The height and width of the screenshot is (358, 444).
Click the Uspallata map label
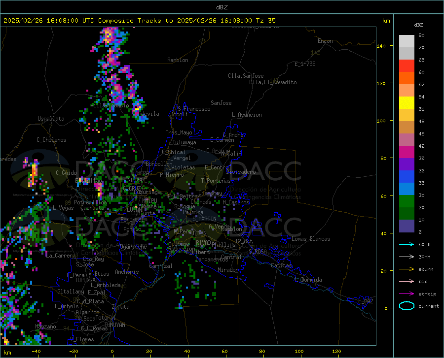click(x=51, y=119)
